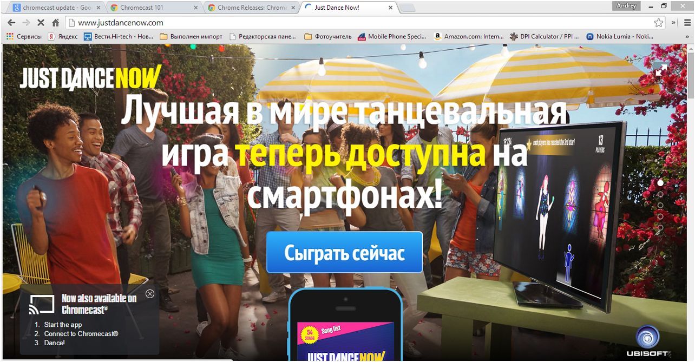Click the back navigation arrow

point(11,23)
